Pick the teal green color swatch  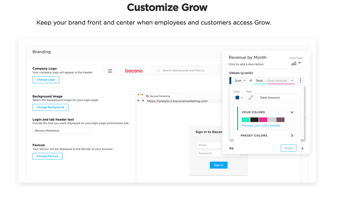[x=246, y=120]
